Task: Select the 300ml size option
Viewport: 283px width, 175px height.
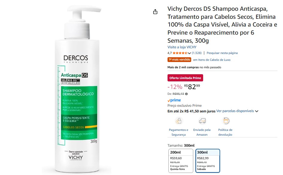Action: 208,161
